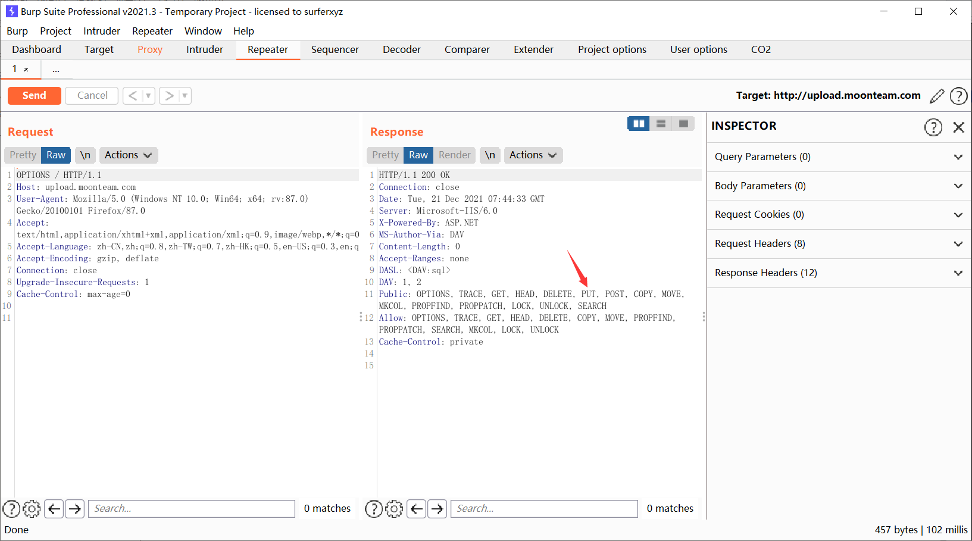The height and width of the screenshot is (541, 972).
Task: Switch to the Sequencer tab
Action: coord(335,50)
